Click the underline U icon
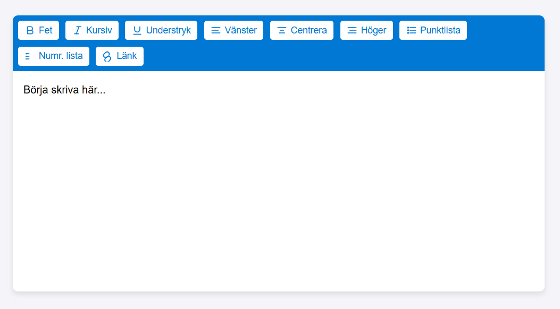This screenshot has width=560, height=309. click(137, 30)
